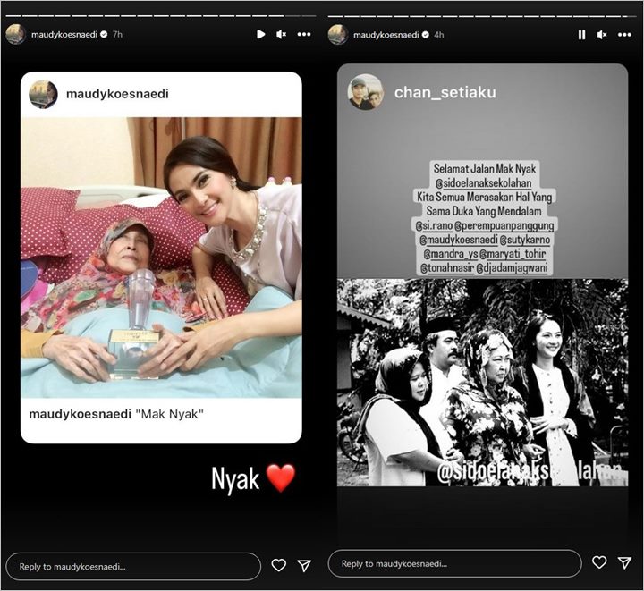Open maudykoesnaedi profile avatar on right story
Viewport: 644px width, 591px height.
pos(338,35)
